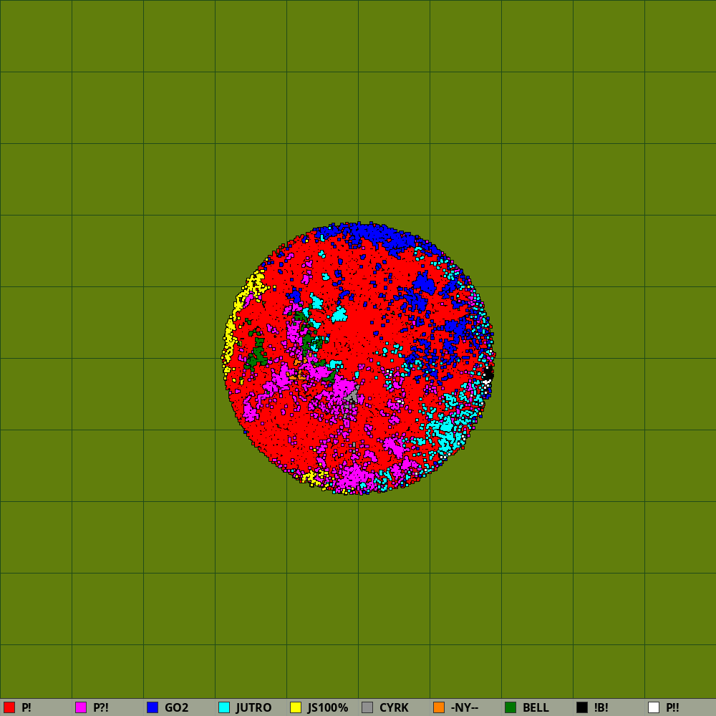Viewport: 716px width, 716px height.
Task: Choose the green BELL color swatch
Action: 511,707
